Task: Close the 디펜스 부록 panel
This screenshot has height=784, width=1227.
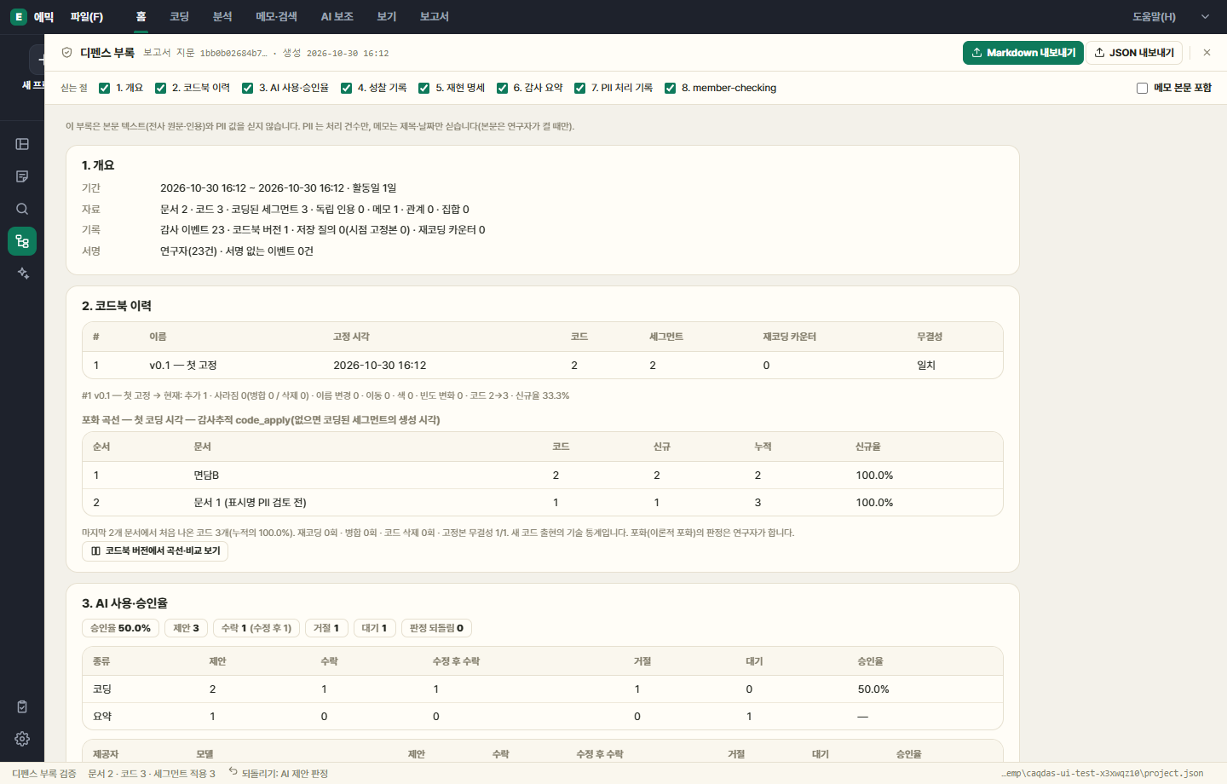Action: (1207, 53)
